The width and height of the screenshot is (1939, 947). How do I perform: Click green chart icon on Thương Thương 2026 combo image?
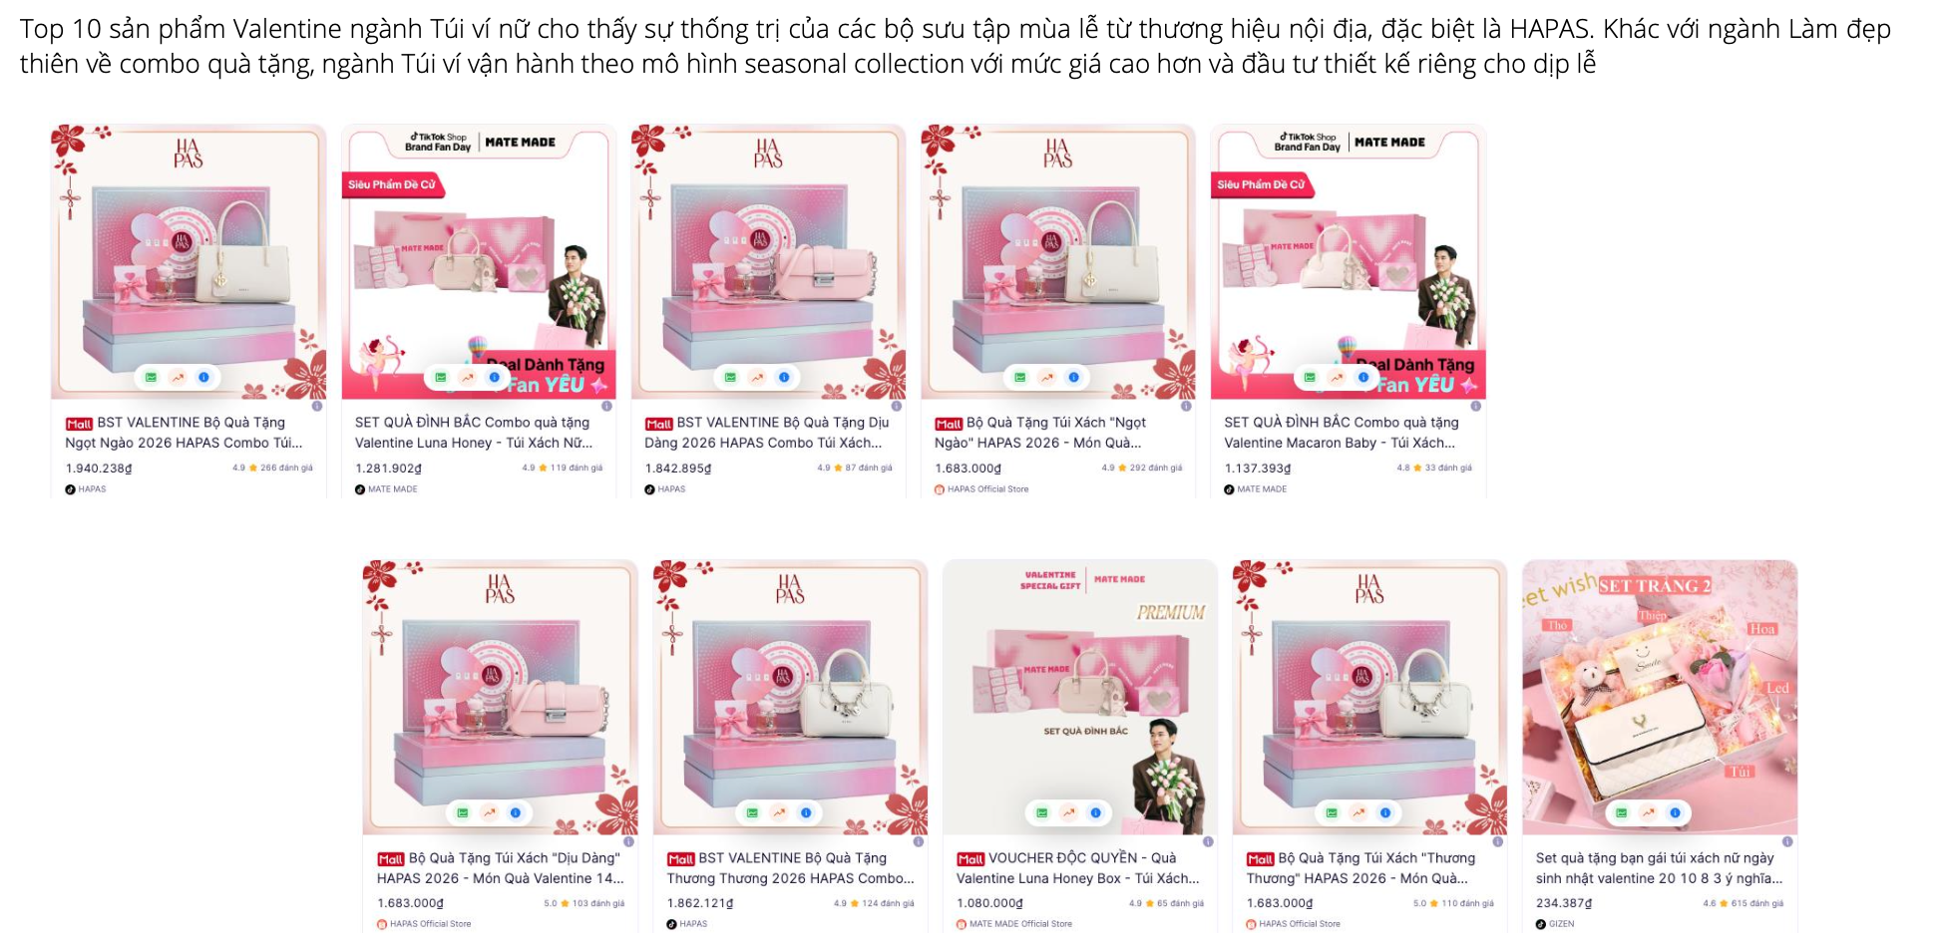752,813
